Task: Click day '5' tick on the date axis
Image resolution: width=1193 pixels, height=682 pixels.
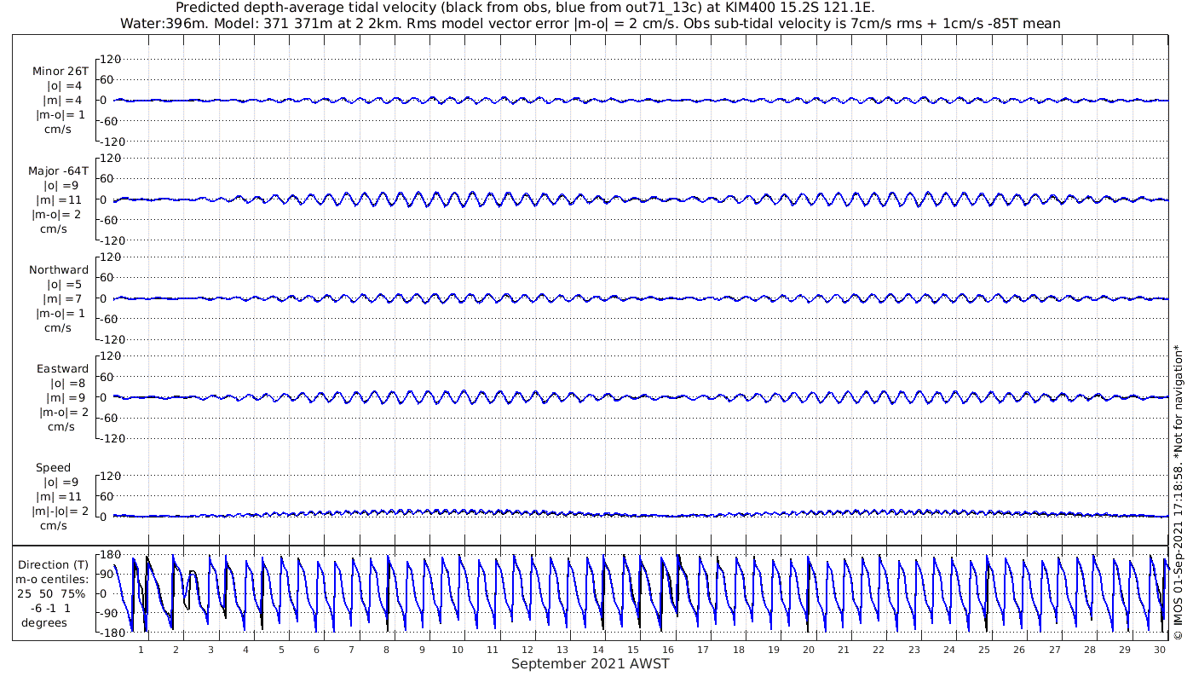Action: tap(281, 650)
